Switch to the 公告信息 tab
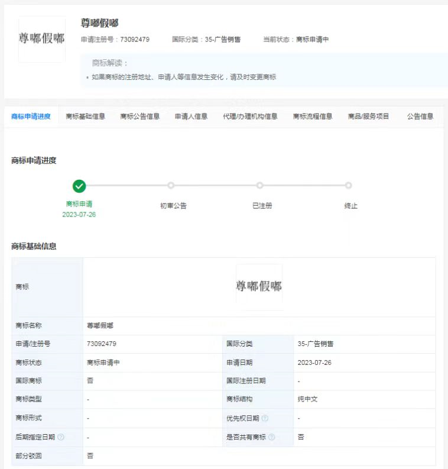448x469 pixels. (420, 117)
